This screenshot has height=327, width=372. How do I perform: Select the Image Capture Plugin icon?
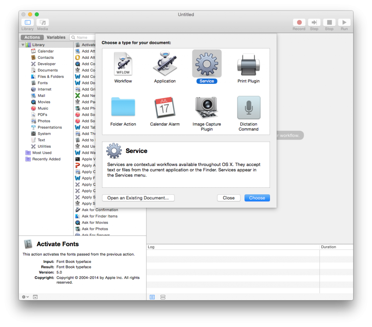tap(207, 107)
